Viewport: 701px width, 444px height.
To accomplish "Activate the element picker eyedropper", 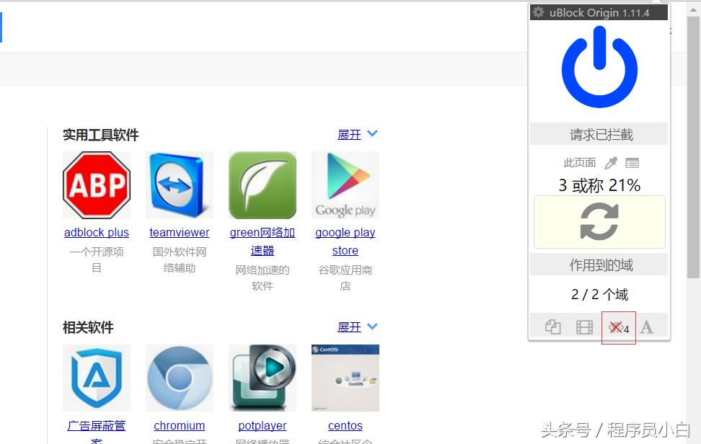I will (611, 163).
